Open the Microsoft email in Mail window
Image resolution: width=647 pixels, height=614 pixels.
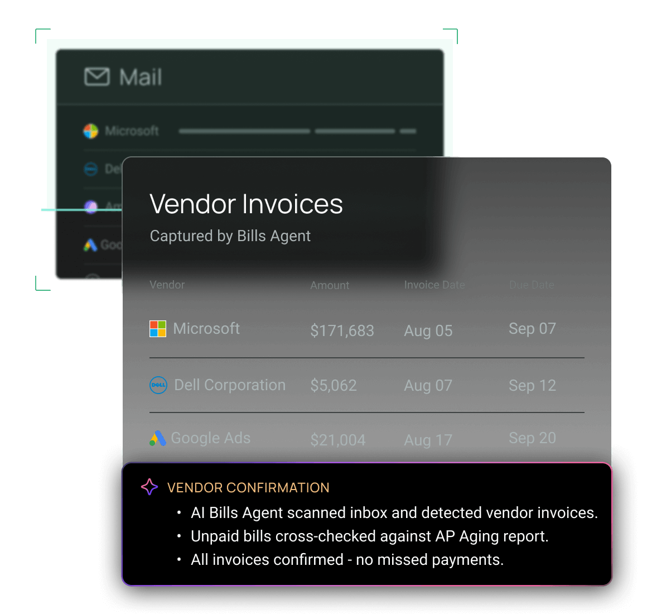click(250, 131)
